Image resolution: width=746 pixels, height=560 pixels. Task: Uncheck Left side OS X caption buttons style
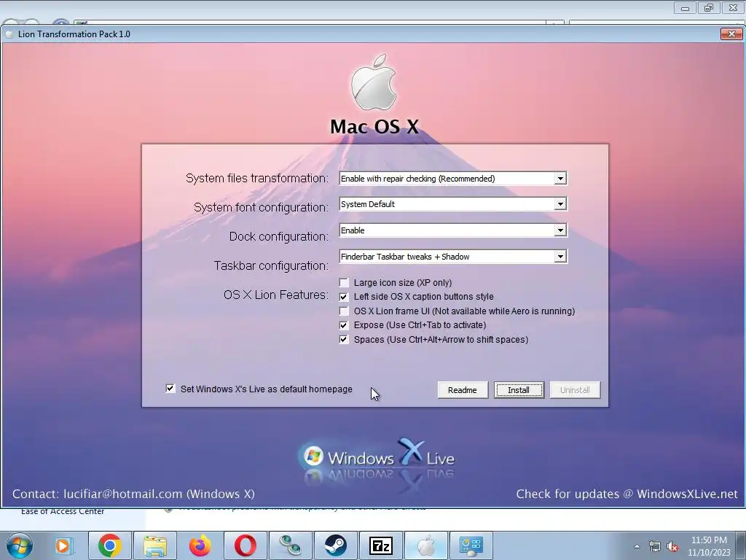click(x=344, y=297)
